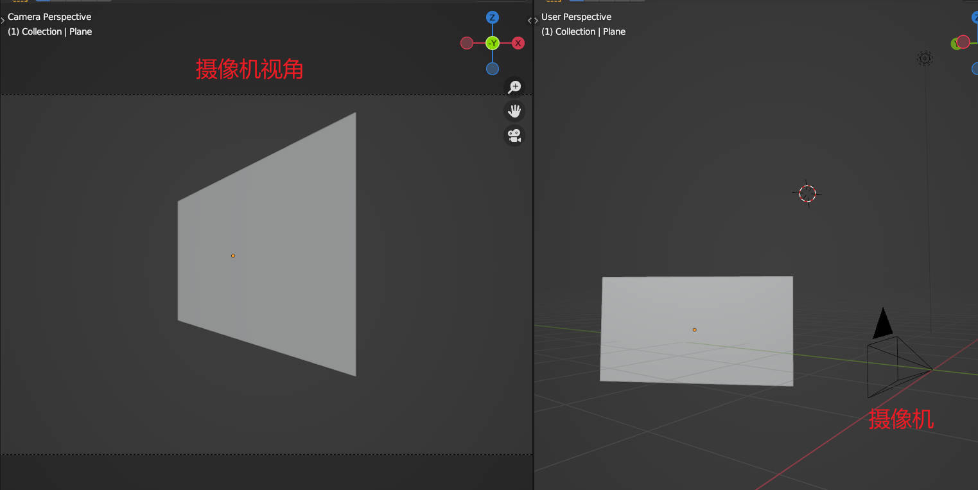Screen dimensions: 978x490
Task: Click the unlabeled blue negative-Z gizmo circle, camera view
Action: point(493,69)
